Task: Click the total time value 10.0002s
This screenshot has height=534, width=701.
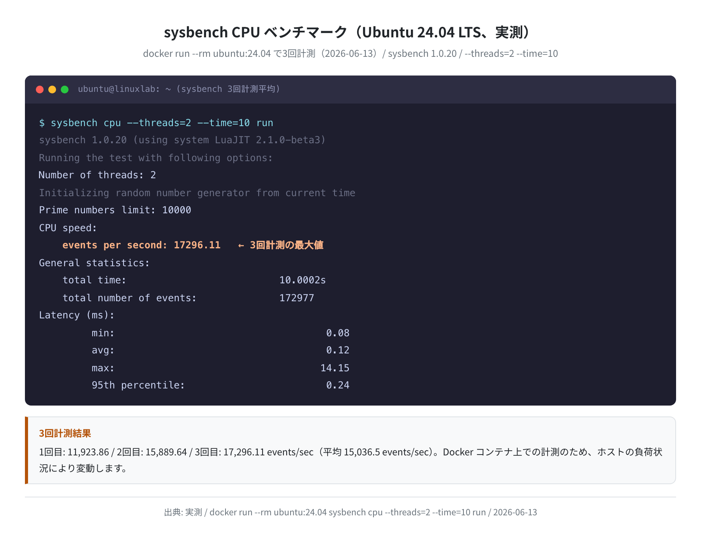Action: coord(303,280)
